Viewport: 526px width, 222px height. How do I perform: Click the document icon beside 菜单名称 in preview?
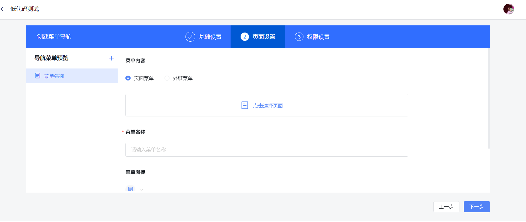click(37, 76)
